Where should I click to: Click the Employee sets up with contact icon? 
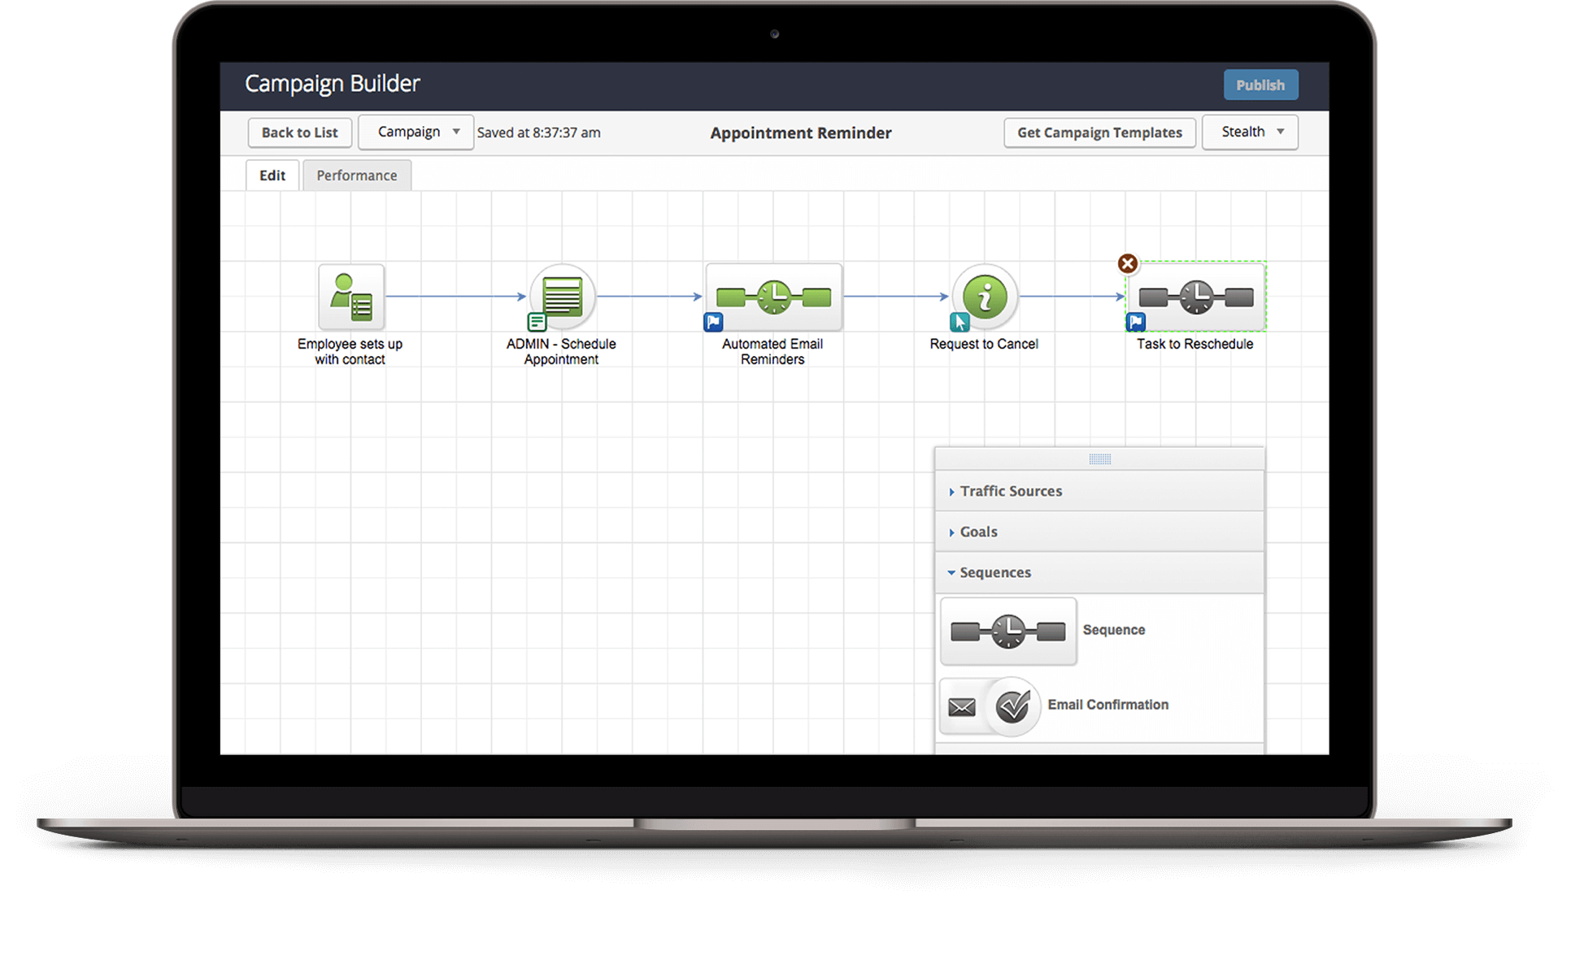351,297
